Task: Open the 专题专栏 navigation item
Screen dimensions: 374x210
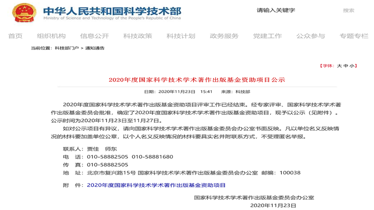Action: coord(354,36)
